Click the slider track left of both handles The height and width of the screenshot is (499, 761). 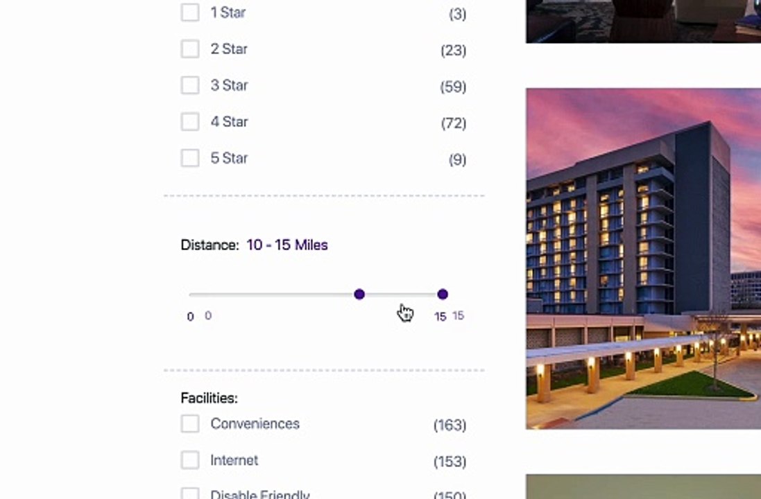tap(271, 295)
